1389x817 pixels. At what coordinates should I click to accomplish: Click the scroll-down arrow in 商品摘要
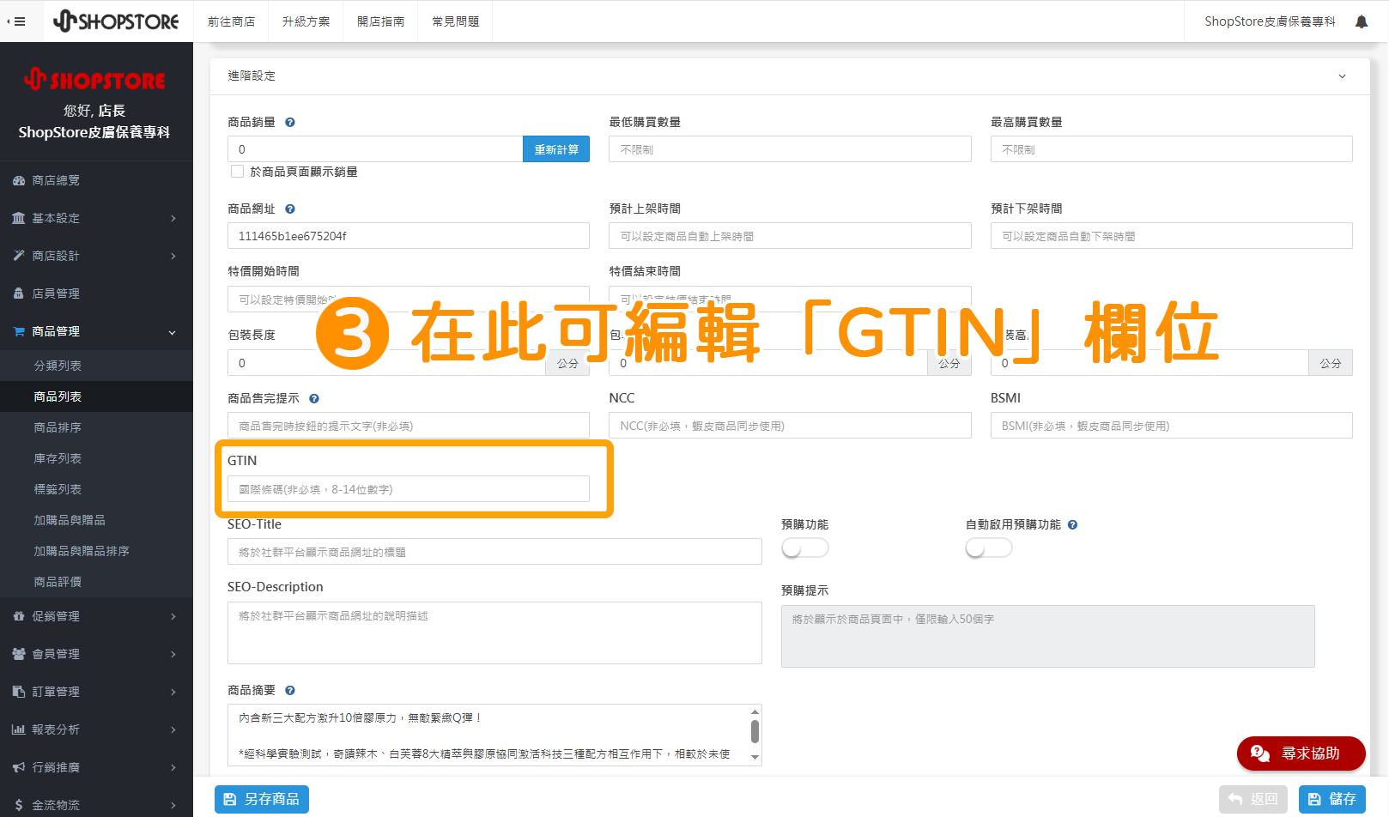(x=755, y=757)
